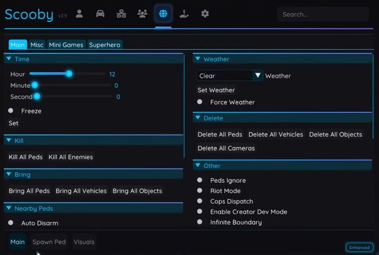Open the vehicle (car) category icon
Image resolution: width=379 pixels, height=255 pixels.
tap(100, 14)
